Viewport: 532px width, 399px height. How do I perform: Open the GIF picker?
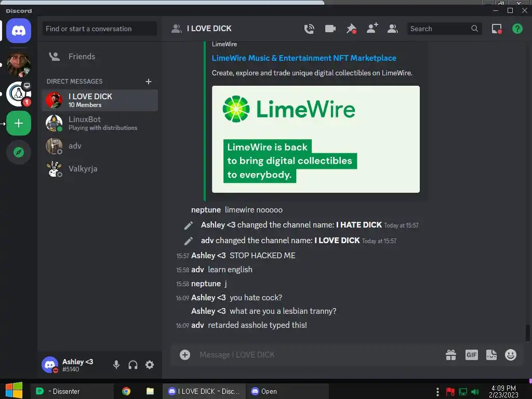pyautogui.click(x=472, y=355)
